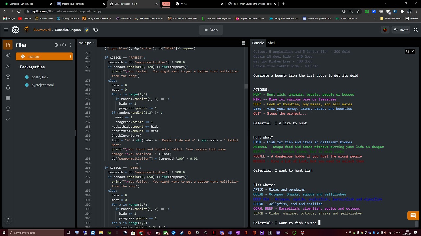Expand the bookmarks overflow chevron

point(374,19)
